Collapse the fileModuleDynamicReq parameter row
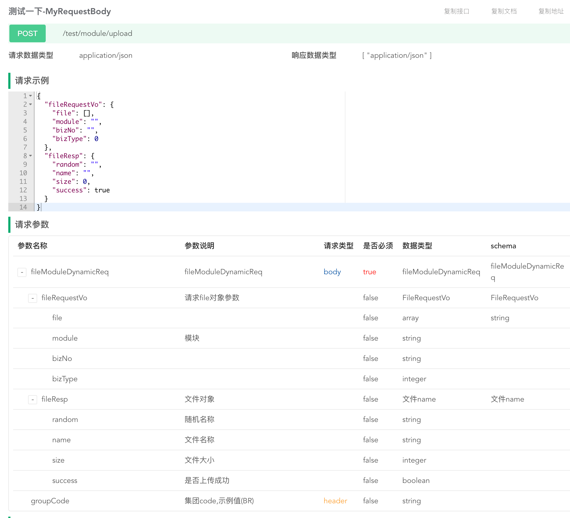The width and height of the screenshot is (570, 518). (x=22, y=272)
